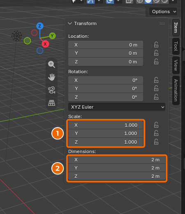Screen dimensions: 185x214
Task: Click the Scale Y field showing 1.000
Action: pyautogui.click(x=106, y=133)
